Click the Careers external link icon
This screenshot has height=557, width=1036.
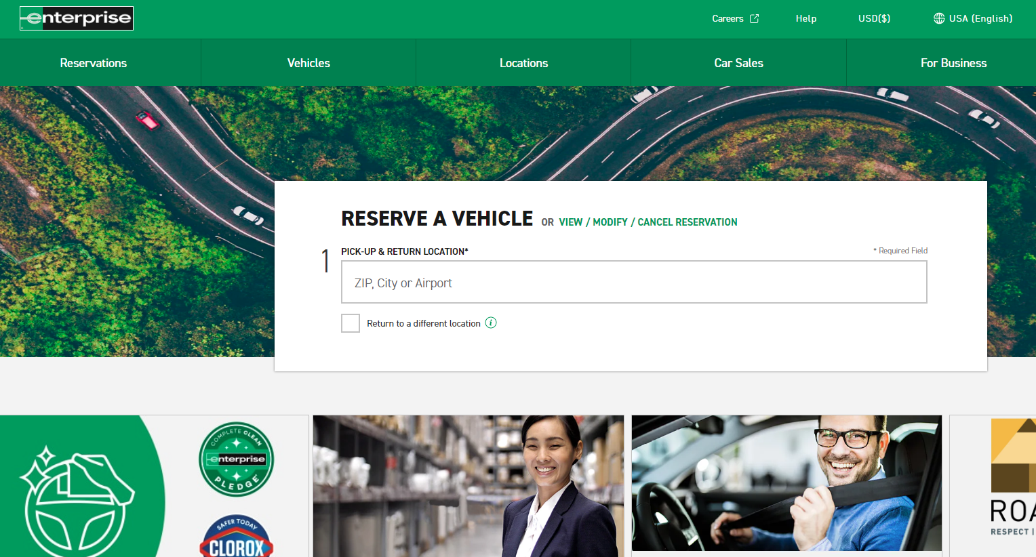(x=754, y=19)
